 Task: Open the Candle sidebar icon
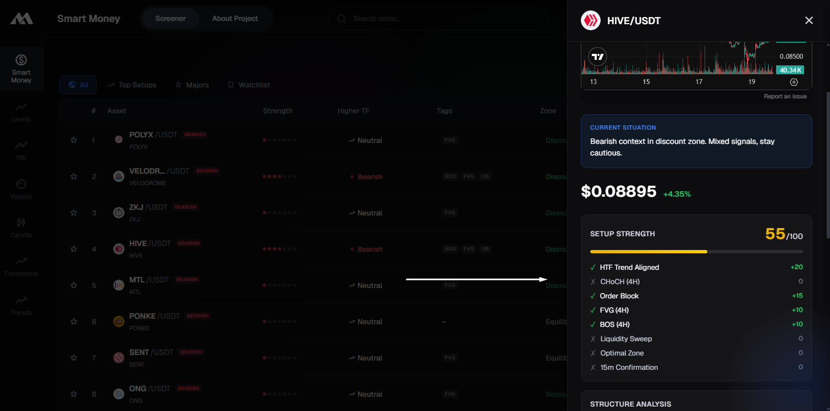[21, 227]
